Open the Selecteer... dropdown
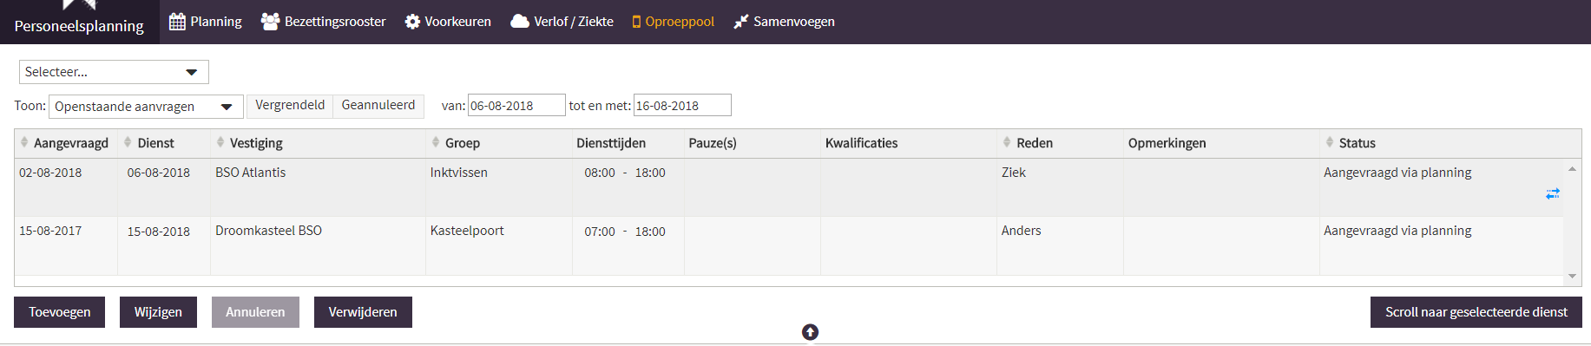Image resolution: width=1591 pixels, height=346 pixels. [x=114, y=72]
